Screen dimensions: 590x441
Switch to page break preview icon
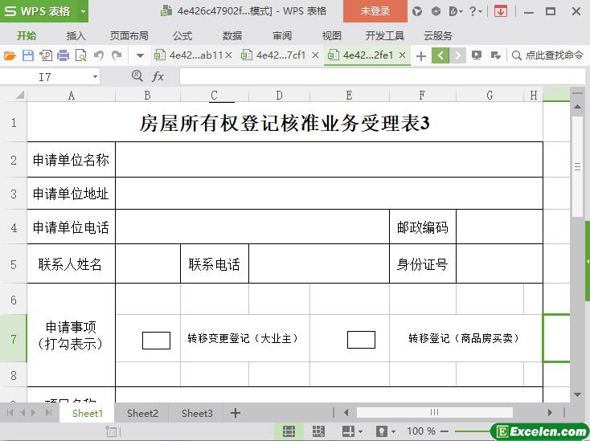(318, 431)
